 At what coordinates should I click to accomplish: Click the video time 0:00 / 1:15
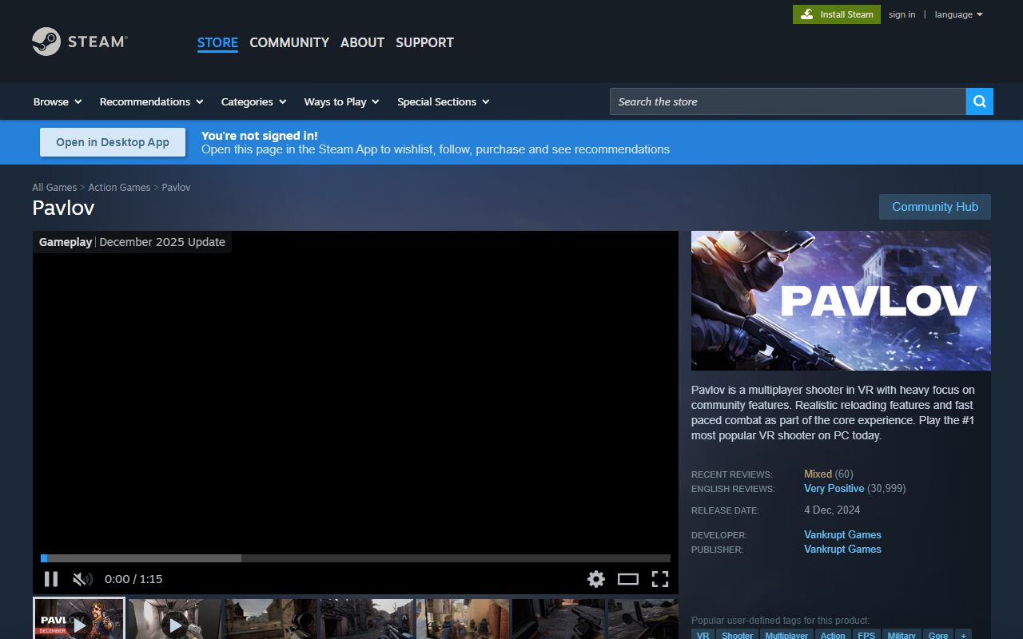133,579
